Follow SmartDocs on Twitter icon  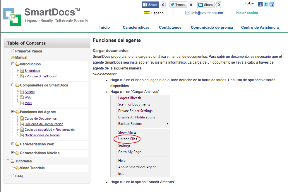point(266,4)
